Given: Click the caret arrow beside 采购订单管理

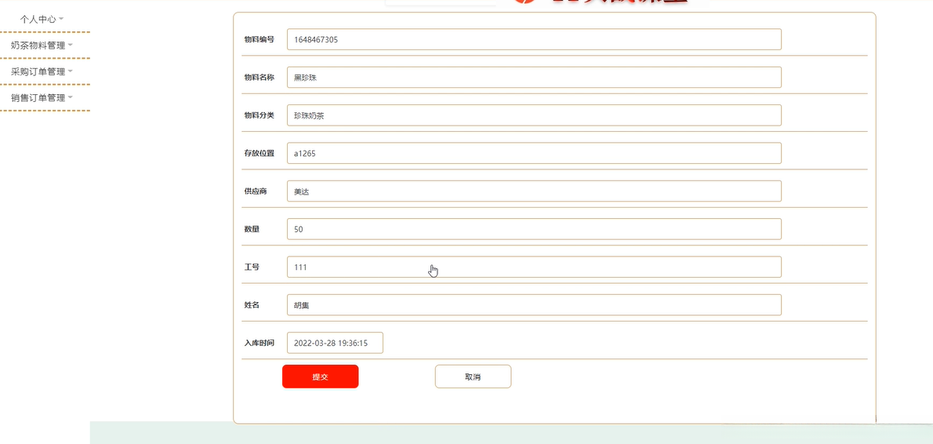Looking at the screenshot, I should point(71,71).
